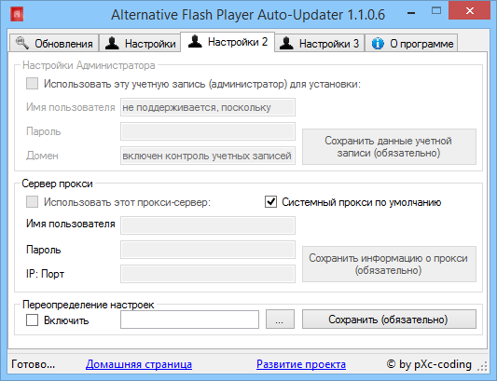497x381 pixels.
Task: Click the © by pXc-coding text
Action: (x=429, y=364)
